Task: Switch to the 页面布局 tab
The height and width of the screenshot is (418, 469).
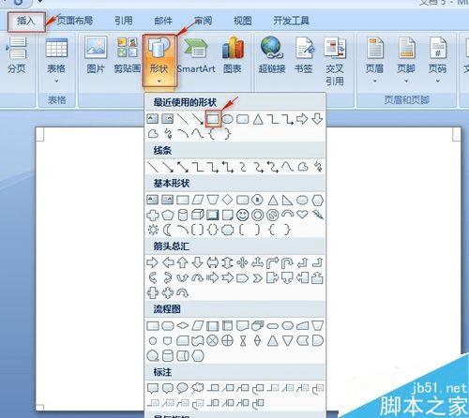Action: (x=75, y=21)
